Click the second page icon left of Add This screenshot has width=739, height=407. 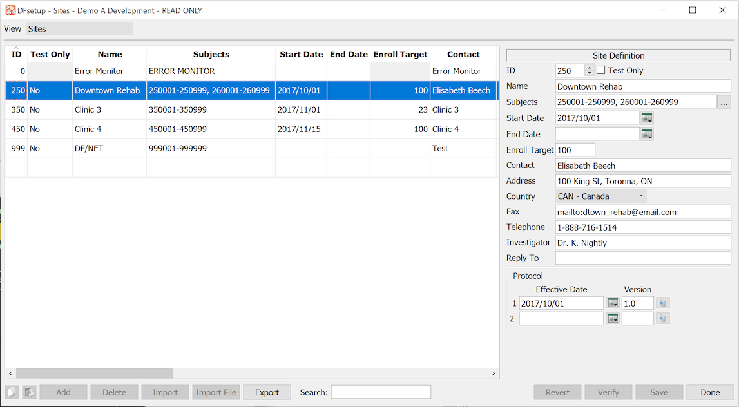click(29, 392)
